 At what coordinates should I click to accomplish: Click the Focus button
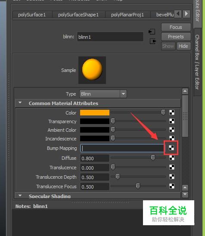(x=176, y=27)
